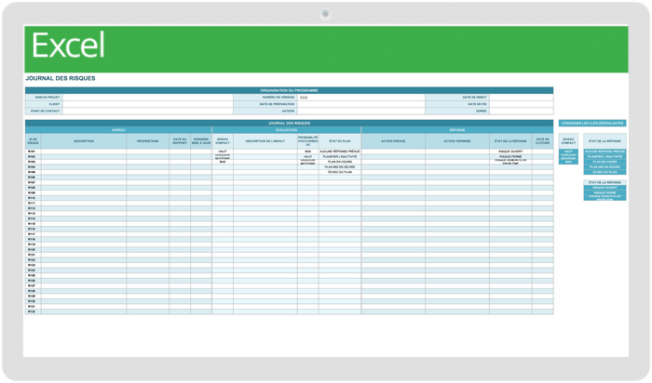652x383 pixels.
Task: Click the DESCRIPTION column header
Action: [x=84, y=141]
